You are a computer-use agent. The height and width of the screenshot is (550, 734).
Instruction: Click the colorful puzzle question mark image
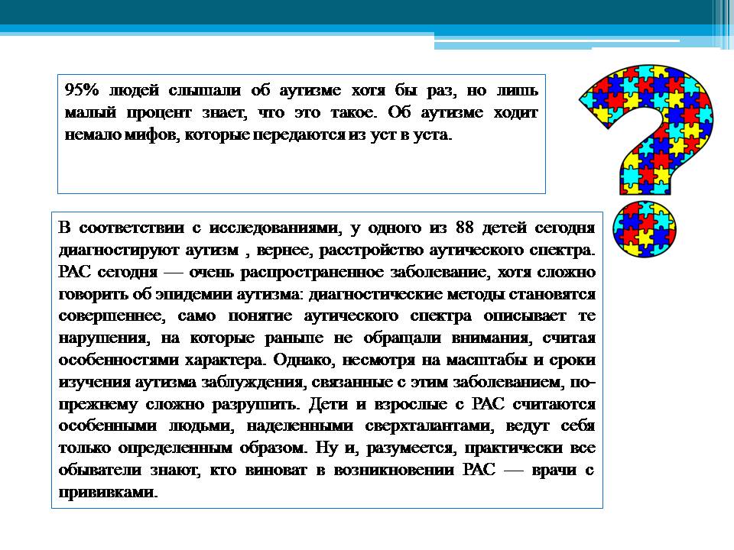pos(647,161)
